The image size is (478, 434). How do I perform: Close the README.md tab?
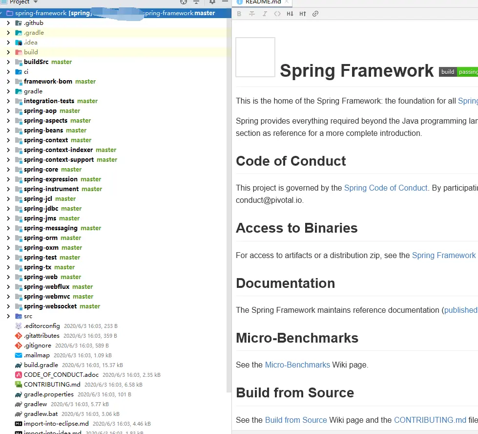287,2
